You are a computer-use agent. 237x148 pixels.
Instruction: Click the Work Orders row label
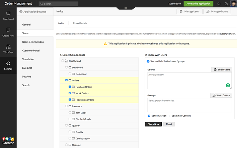point(82,93)
